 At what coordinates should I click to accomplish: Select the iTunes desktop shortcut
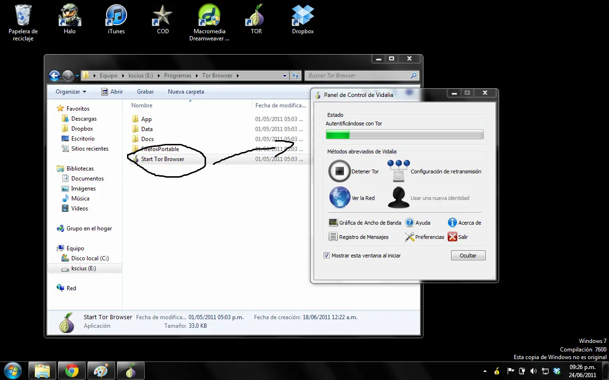tap(116, 19)
